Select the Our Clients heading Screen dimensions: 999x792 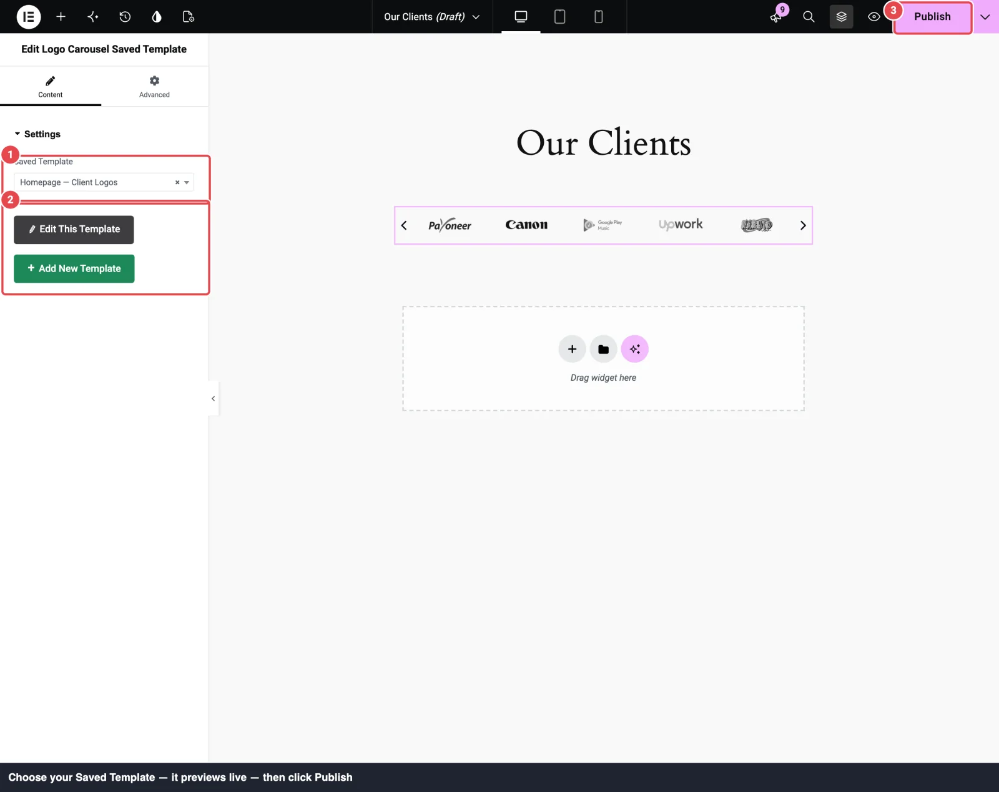[x=603, y=143]
